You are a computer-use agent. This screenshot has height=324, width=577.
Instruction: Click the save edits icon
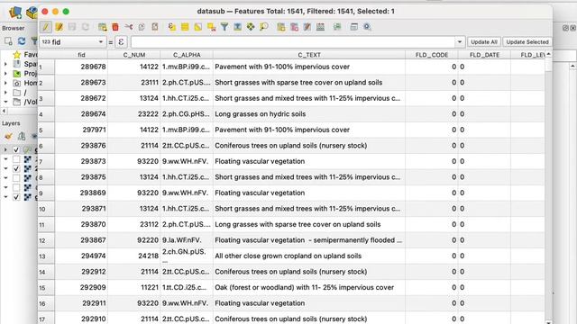click(x=72, y=27)
